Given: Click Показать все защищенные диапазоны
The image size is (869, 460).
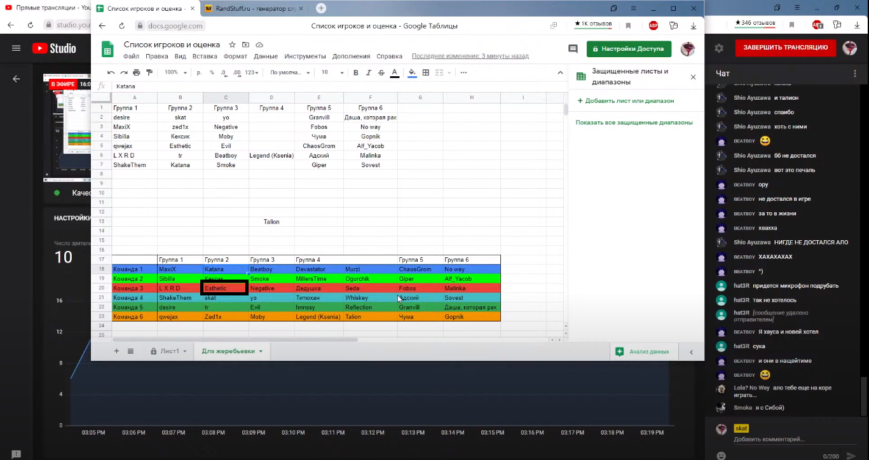Looking at the screenshot, I should click(634, 122).
